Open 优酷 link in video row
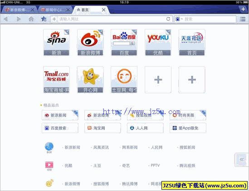Screen dimensions: 249x191 [x=68, y=166]
